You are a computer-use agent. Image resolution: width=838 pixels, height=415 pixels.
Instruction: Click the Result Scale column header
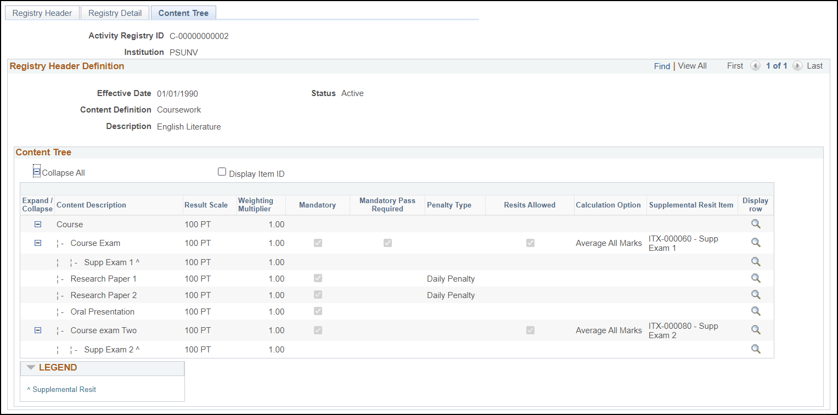tap(206, 205)
